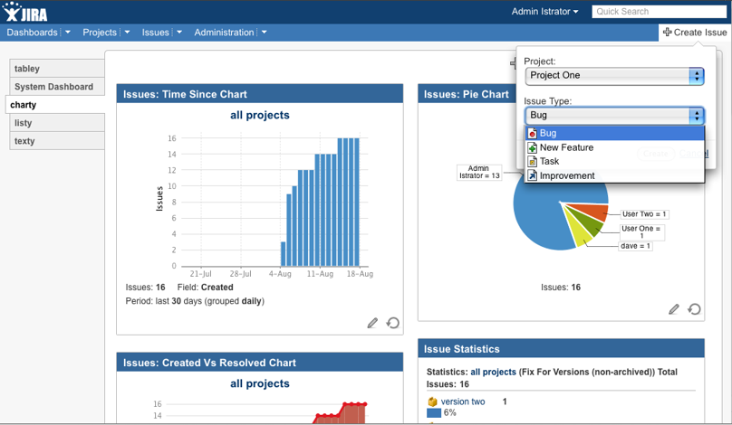
Task: Edit the Time Since Chart gadget with pencil
Action: 372,323
